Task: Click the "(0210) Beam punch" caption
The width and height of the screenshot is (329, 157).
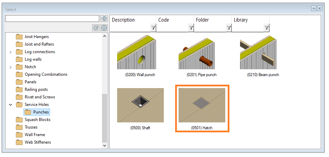Action: point(263,75)
